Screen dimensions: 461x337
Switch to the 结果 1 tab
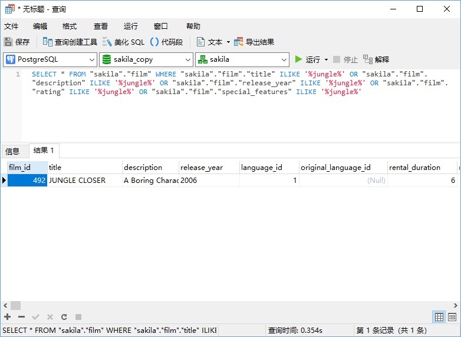click(x=44, y=151)
